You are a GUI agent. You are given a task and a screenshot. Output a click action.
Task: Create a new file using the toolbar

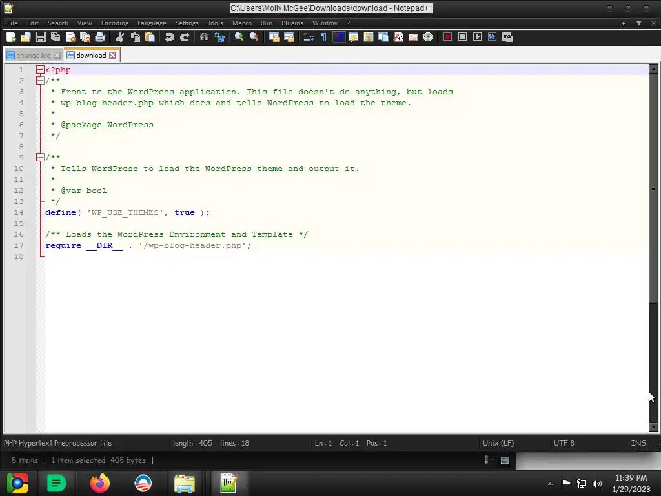(11, 37)
